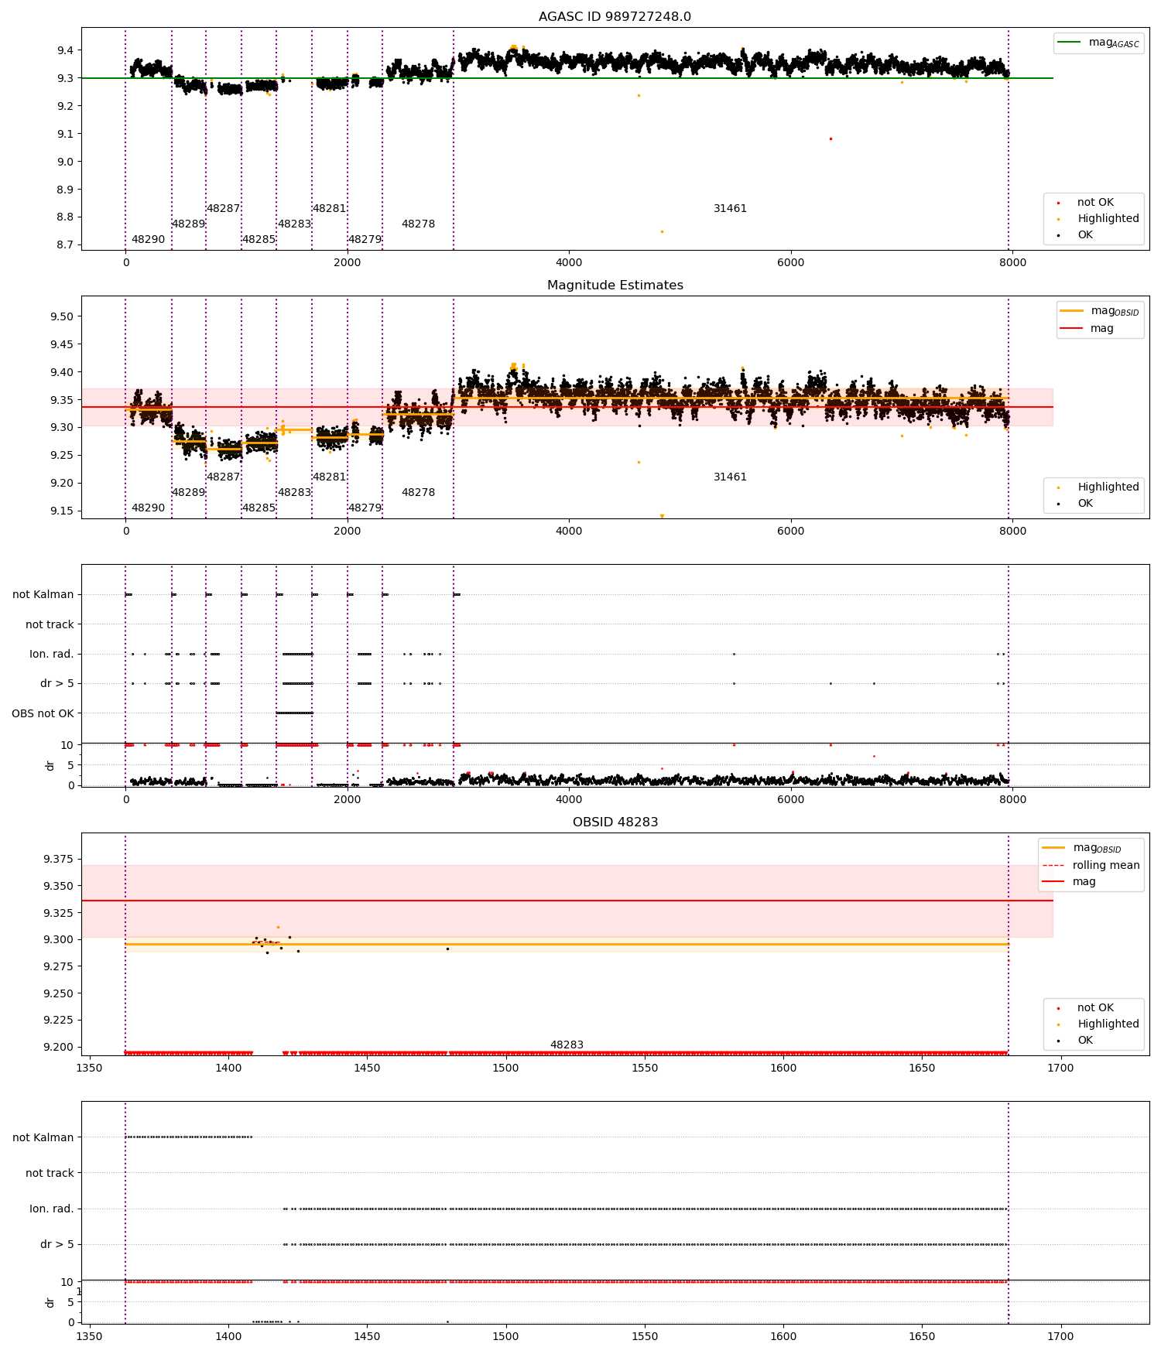Click the '48283' label in Magnitude Estimates plot

point(294,493)
